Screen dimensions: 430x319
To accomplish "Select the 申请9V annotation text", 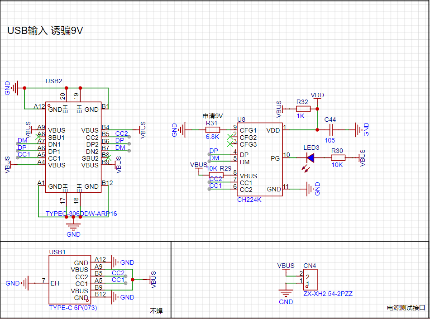I will point(213,116).
